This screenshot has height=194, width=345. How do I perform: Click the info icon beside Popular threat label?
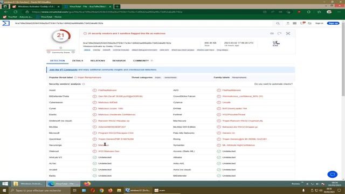[75, 78]
